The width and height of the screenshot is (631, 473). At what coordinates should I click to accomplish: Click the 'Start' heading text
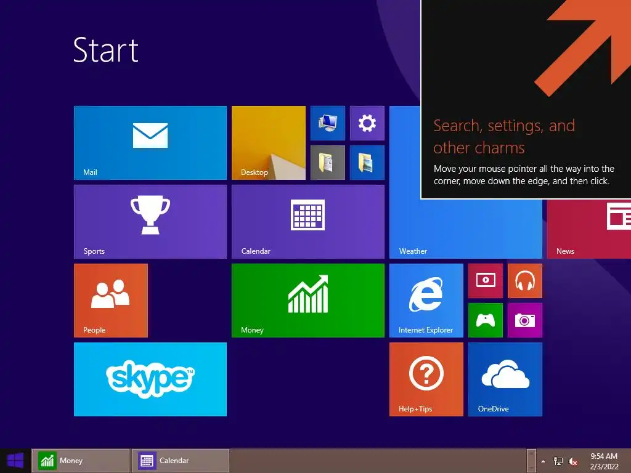tap(106, 50)
